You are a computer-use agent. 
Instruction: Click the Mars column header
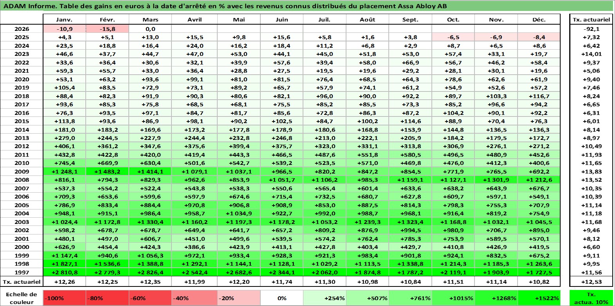pyautogui.click(x=150, y=20)
